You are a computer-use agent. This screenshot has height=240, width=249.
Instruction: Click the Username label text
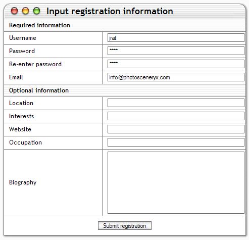click(x=23, y=38)
